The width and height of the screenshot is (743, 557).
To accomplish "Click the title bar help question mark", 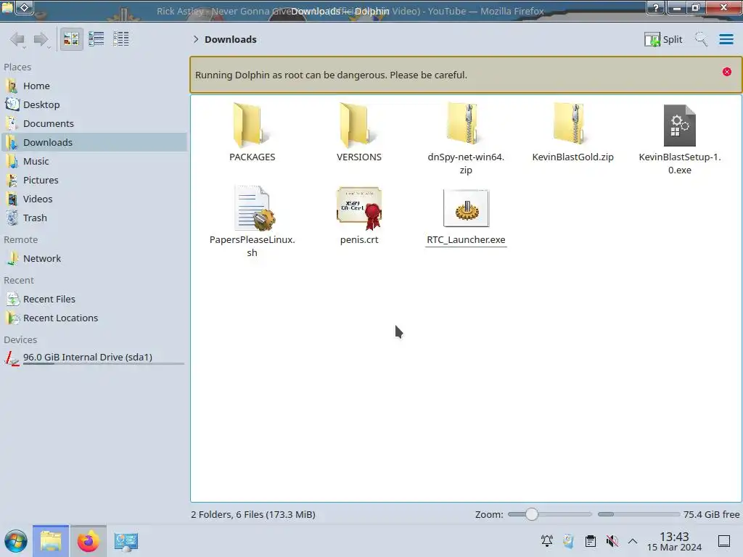I will [656, 7].
